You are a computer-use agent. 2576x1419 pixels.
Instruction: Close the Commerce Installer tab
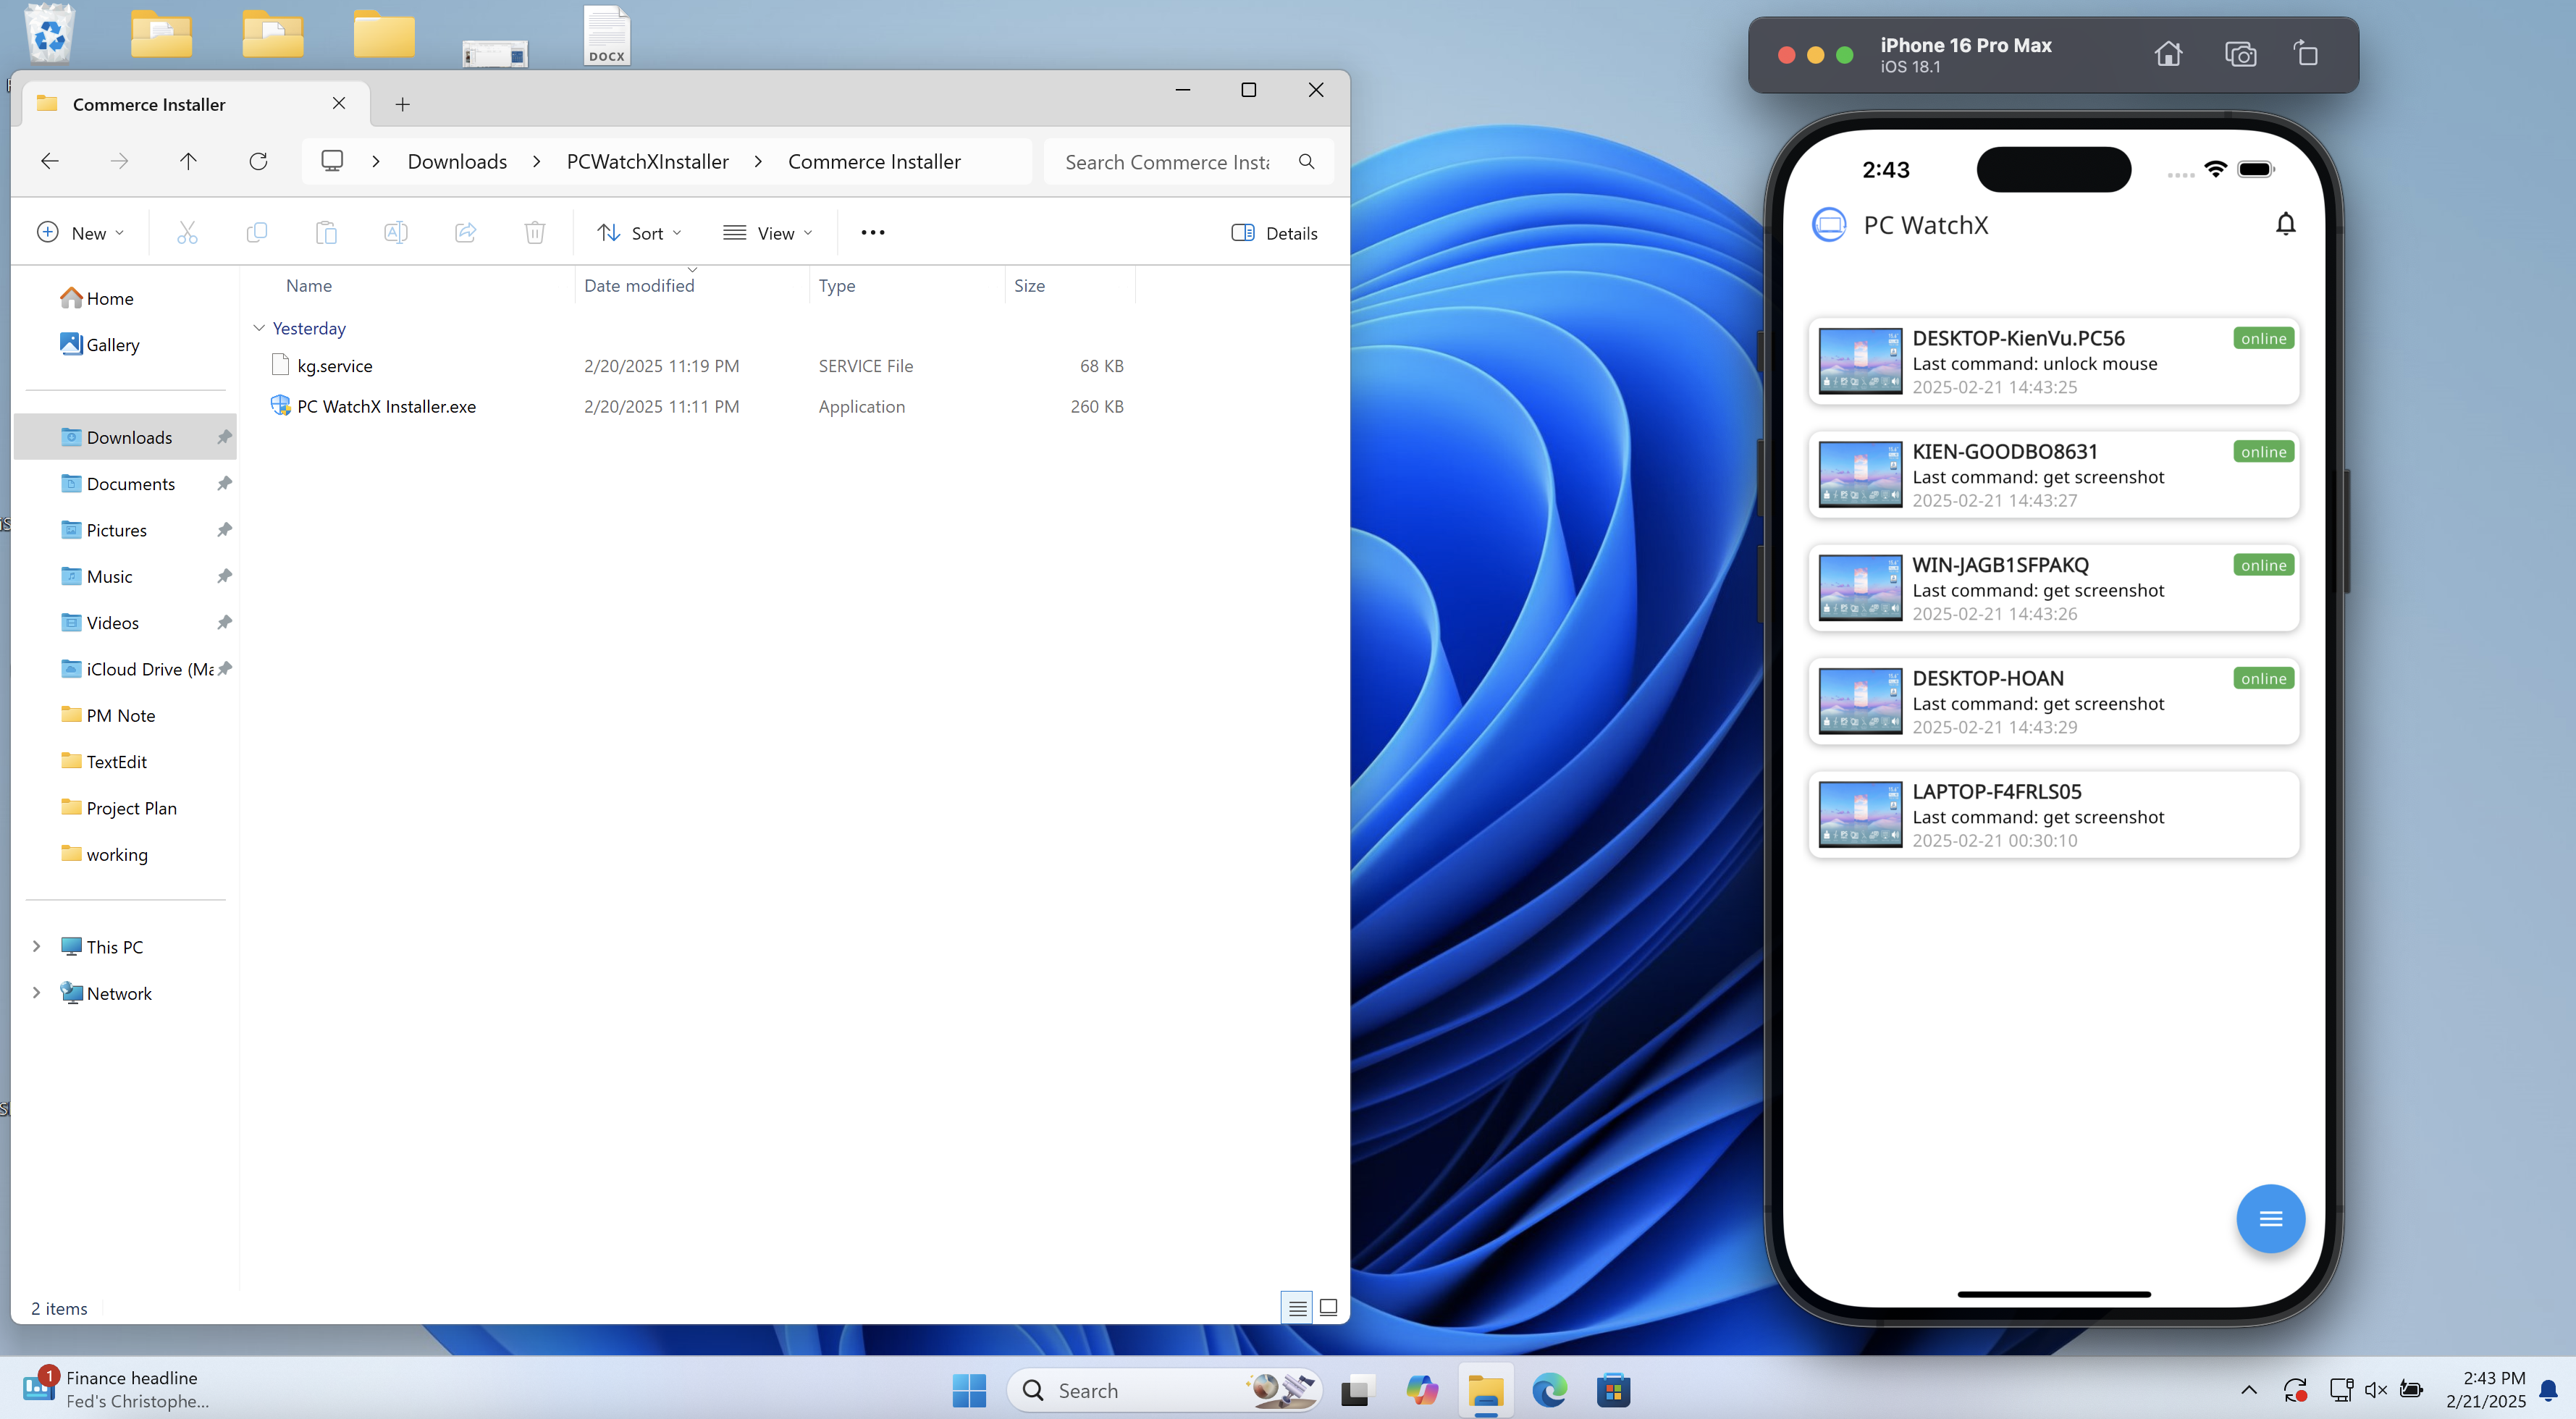[339, 103]
